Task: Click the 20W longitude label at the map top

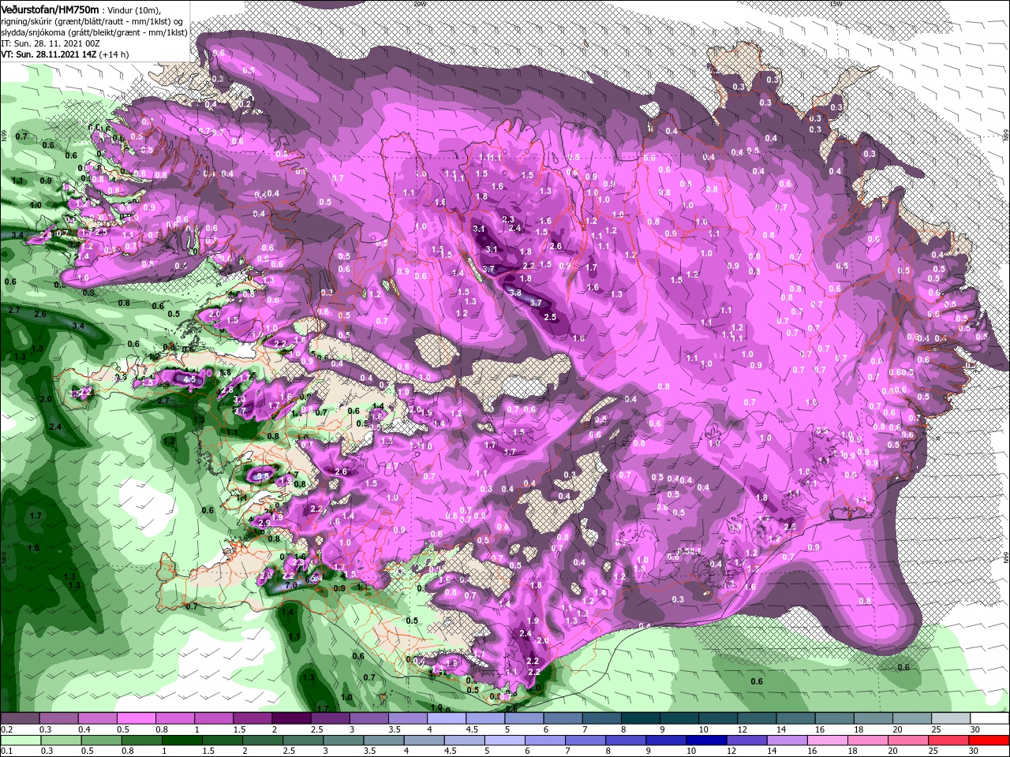Action: pyautogui.click(x=418, y=3)
